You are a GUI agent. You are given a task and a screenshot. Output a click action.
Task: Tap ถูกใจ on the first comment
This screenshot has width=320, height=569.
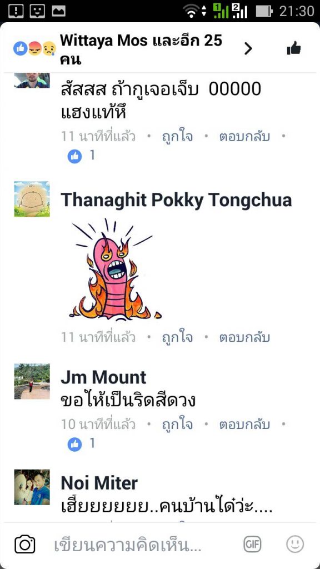177,137
